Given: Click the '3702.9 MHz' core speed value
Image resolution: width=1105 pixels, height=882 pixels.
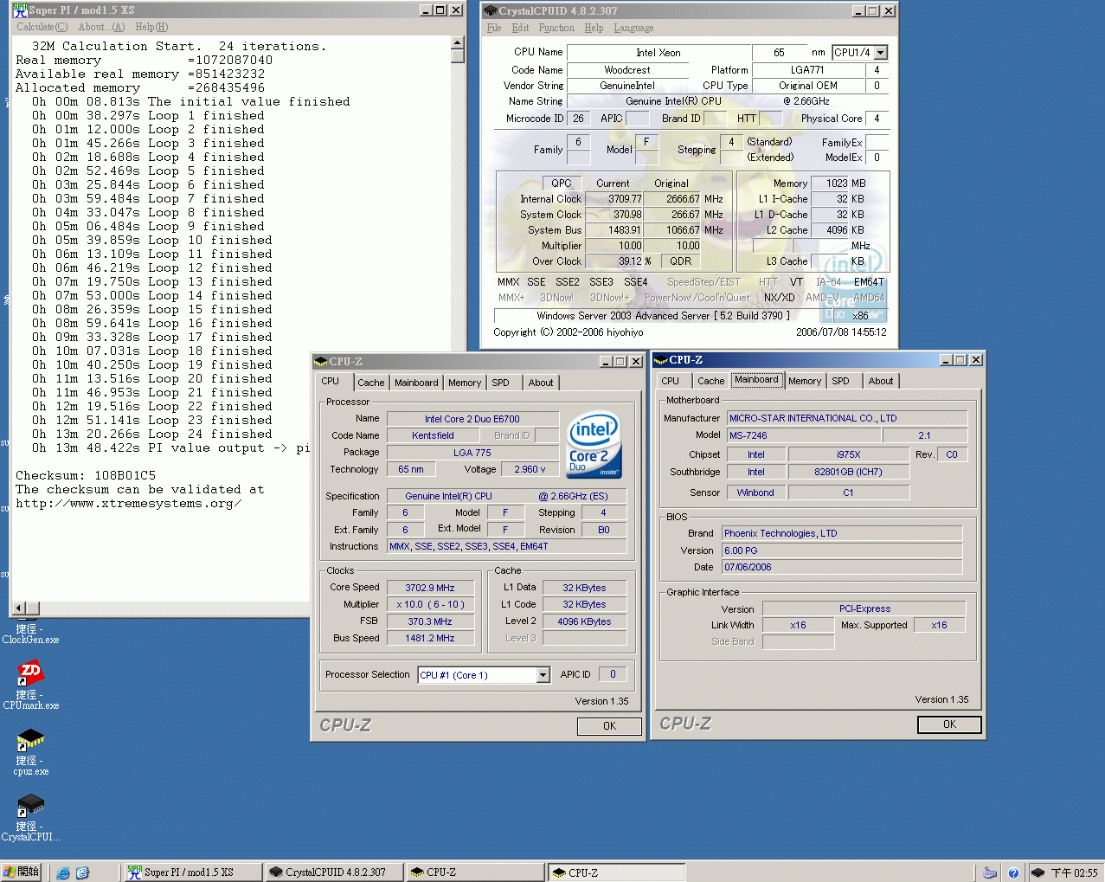Looking at the screenshot, I should click(430, 588).
